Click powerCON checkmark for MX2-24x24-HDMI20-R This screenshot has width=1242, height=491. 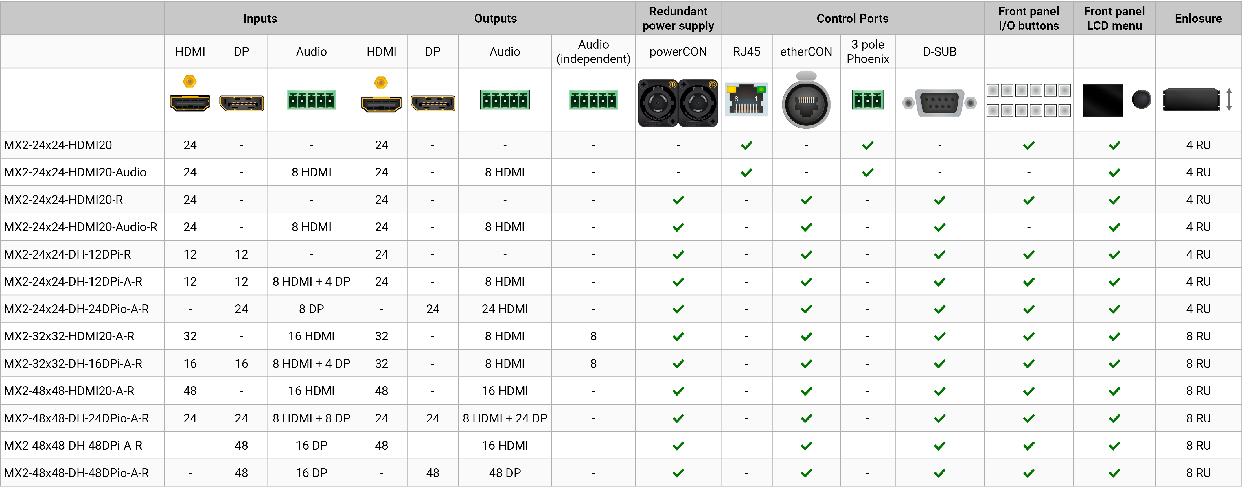(678, 200)
